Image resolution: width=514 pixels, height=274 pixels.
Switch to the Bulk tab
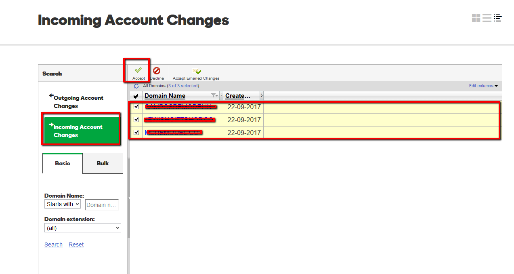[x=103, y=163]
